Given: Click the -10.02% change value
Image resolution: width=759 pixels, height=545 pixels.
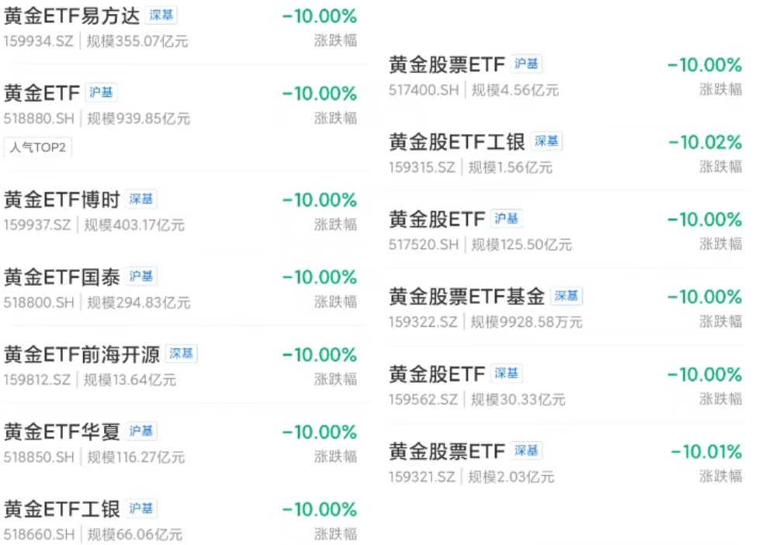Looking at the screenshot, I should (x=705, y=142).
